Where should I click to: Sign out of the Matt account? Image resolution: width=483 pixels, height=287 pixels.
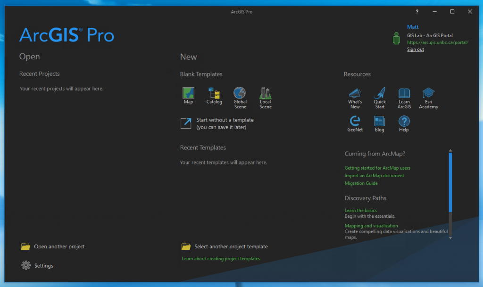[x=415, y=49]
